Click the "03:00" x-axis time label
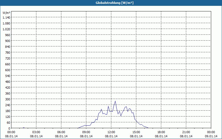 [x=36, y=132]
